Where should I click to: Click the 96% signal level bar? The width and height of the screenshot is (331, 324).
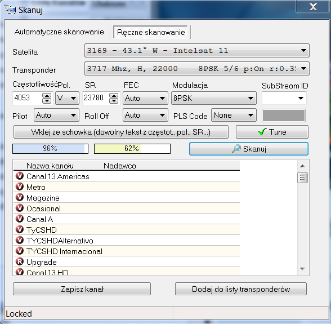[x=50, y=149]
